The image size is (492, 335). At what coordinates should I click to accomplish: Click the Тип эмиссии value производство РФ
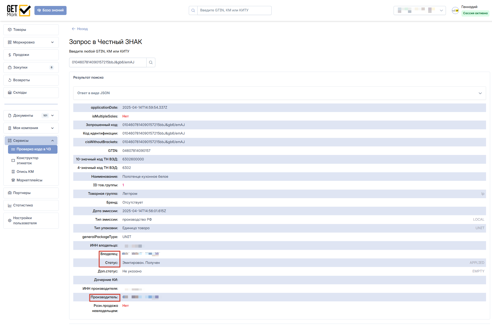tap(137, 220)
